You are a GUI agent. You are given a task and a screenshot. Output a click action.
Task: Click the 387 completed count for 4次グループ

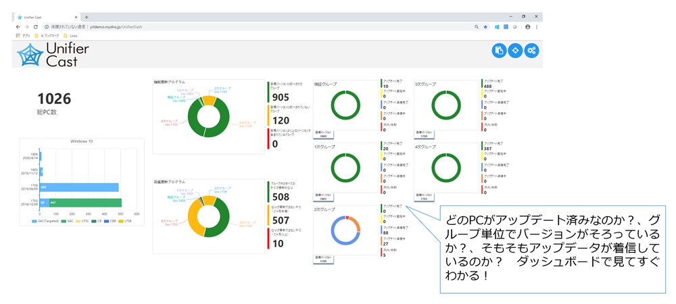click(x=489, y=149)
